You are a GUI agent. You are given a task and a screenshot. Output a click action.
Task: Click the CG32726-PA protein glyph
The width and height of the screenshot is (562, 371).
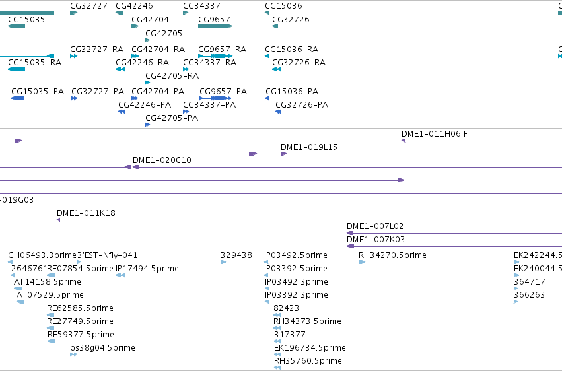point(278,112)
